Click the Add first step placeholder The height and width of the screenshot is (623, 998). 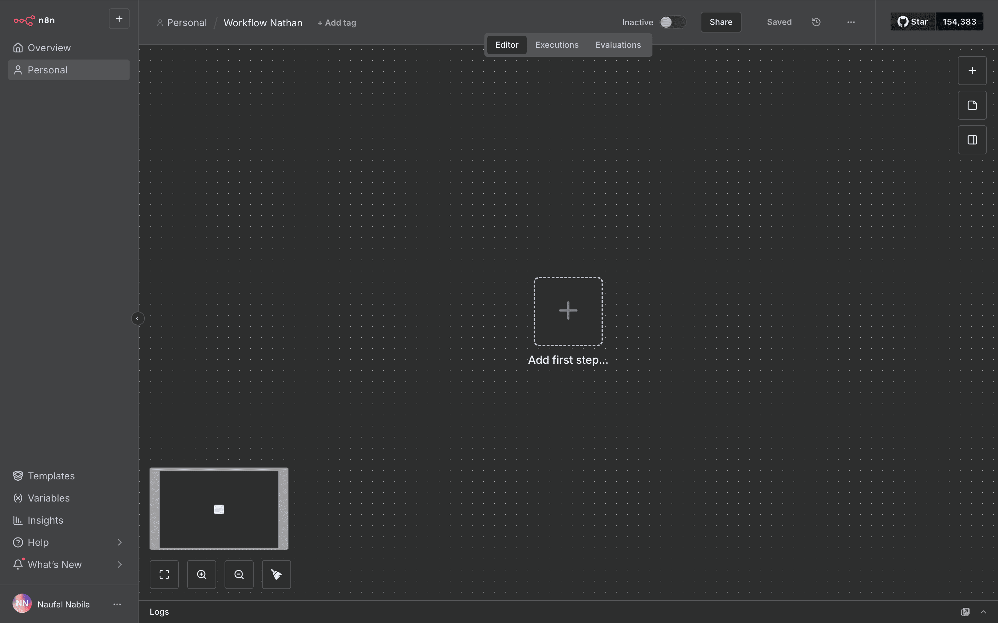(x=568, y=311)
